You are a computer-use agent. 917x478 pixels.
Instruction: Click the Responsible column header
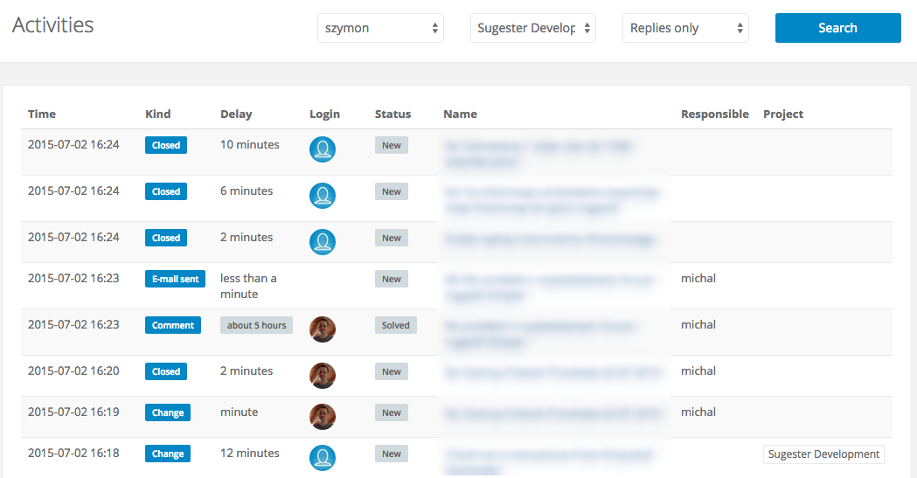click(715, 114)
